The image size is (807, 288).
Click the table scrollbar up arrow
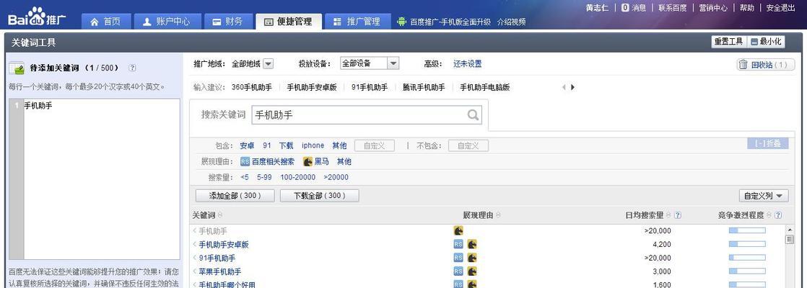(790, 230)
